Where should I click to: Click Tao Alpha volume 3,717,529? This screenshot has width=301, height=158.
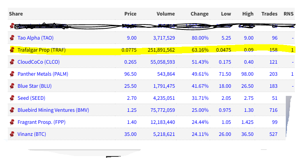(164, 38)
